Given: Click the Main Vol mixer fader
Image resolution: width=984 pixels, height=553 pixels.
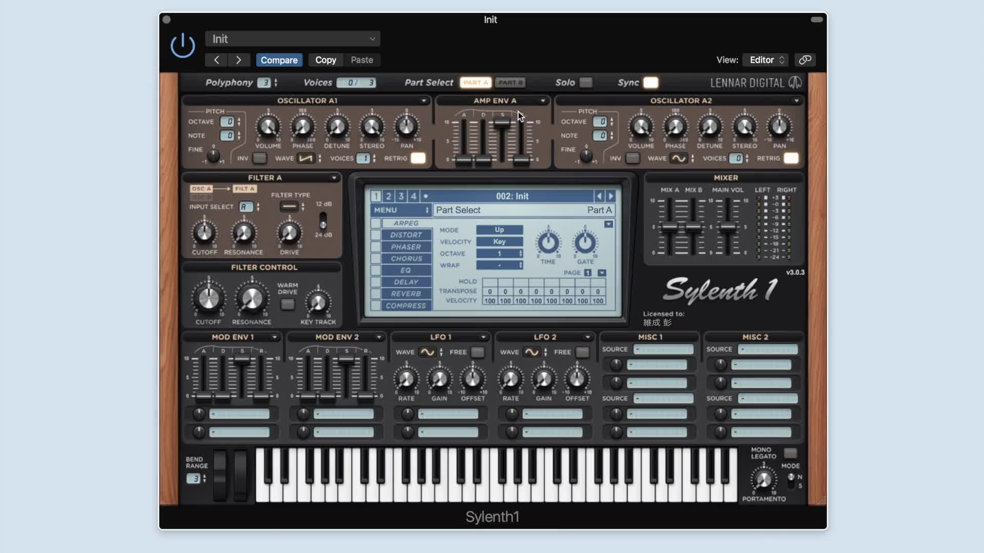Looking at the screenshot, I should [x=728, y=227].
